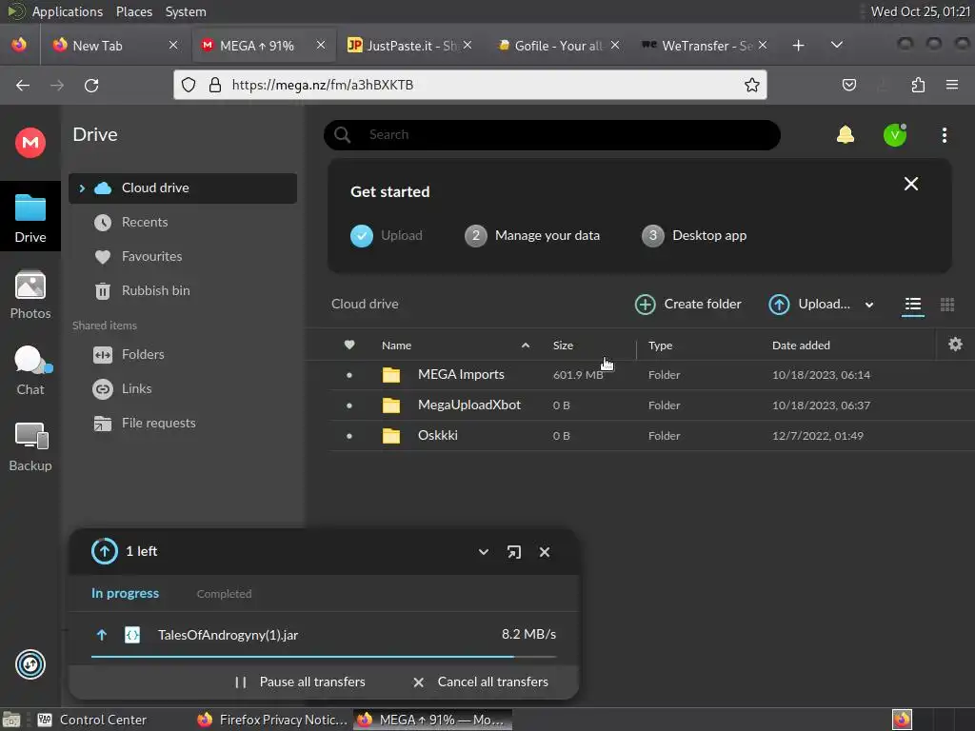Open the Upload dropdown arrow
The height and width of the screenshot is (731, 975).
point(868,305)
